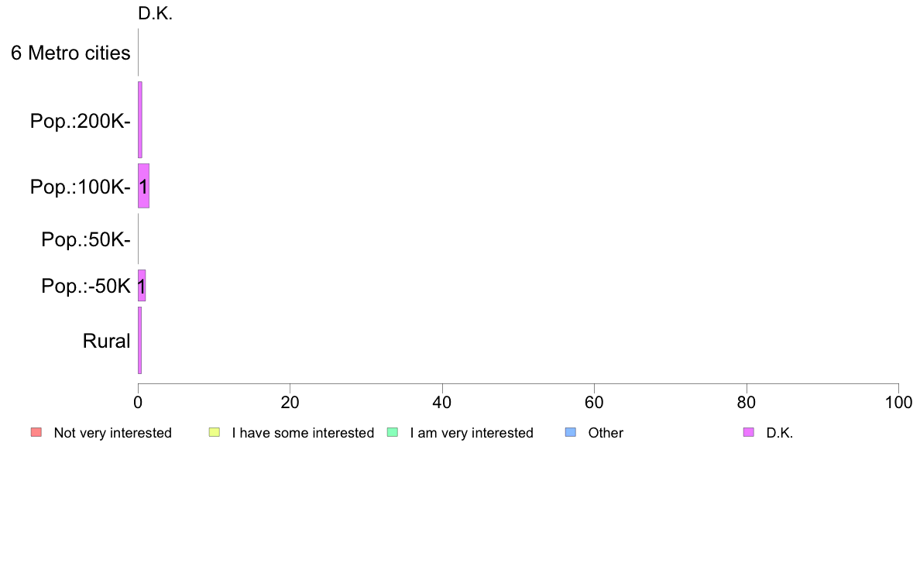This screenshot has height=570, width=920.
Task: Click the blue Other legend swatch
Action: click(570, 432)
